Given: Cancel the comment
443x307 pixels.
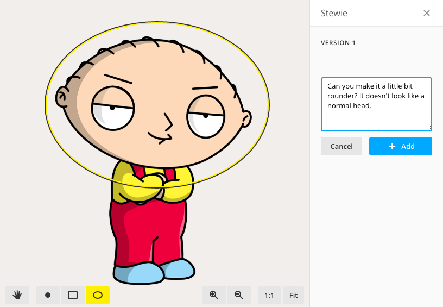Looking at the screenshot, I should [341, 146].
